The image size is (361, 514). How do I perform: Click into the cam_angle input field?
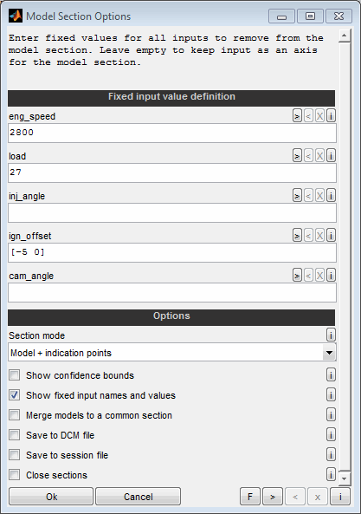171,292
